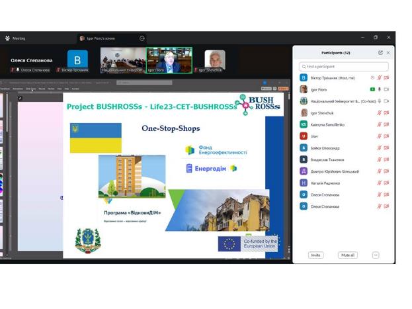Click muted mic icon for Kateryna Samoilenko
Screen dimensions: 412x309
(380, 124)
